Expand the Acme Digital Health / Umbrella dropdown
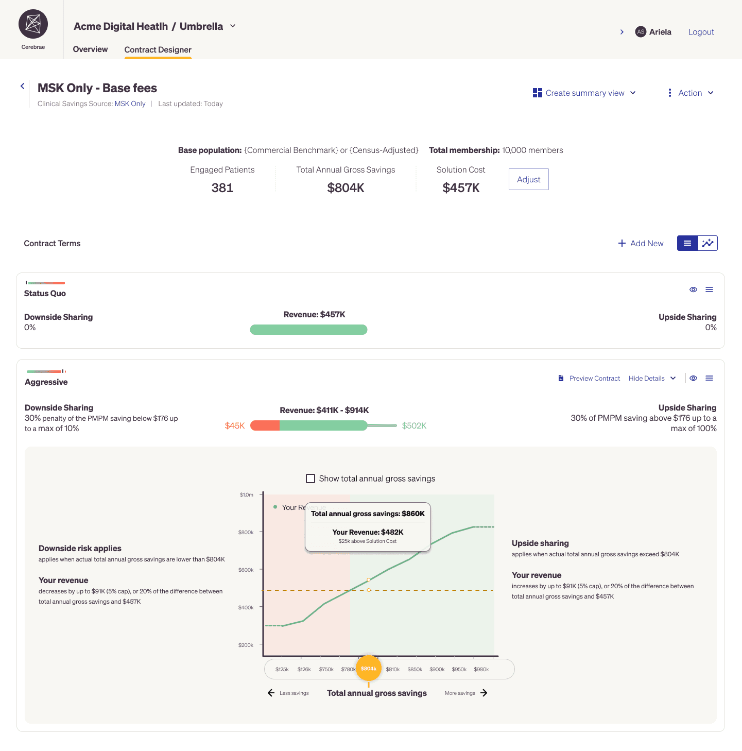Viewport: 742px width, 751px height. pyautogui.click(x=233, y=26)
